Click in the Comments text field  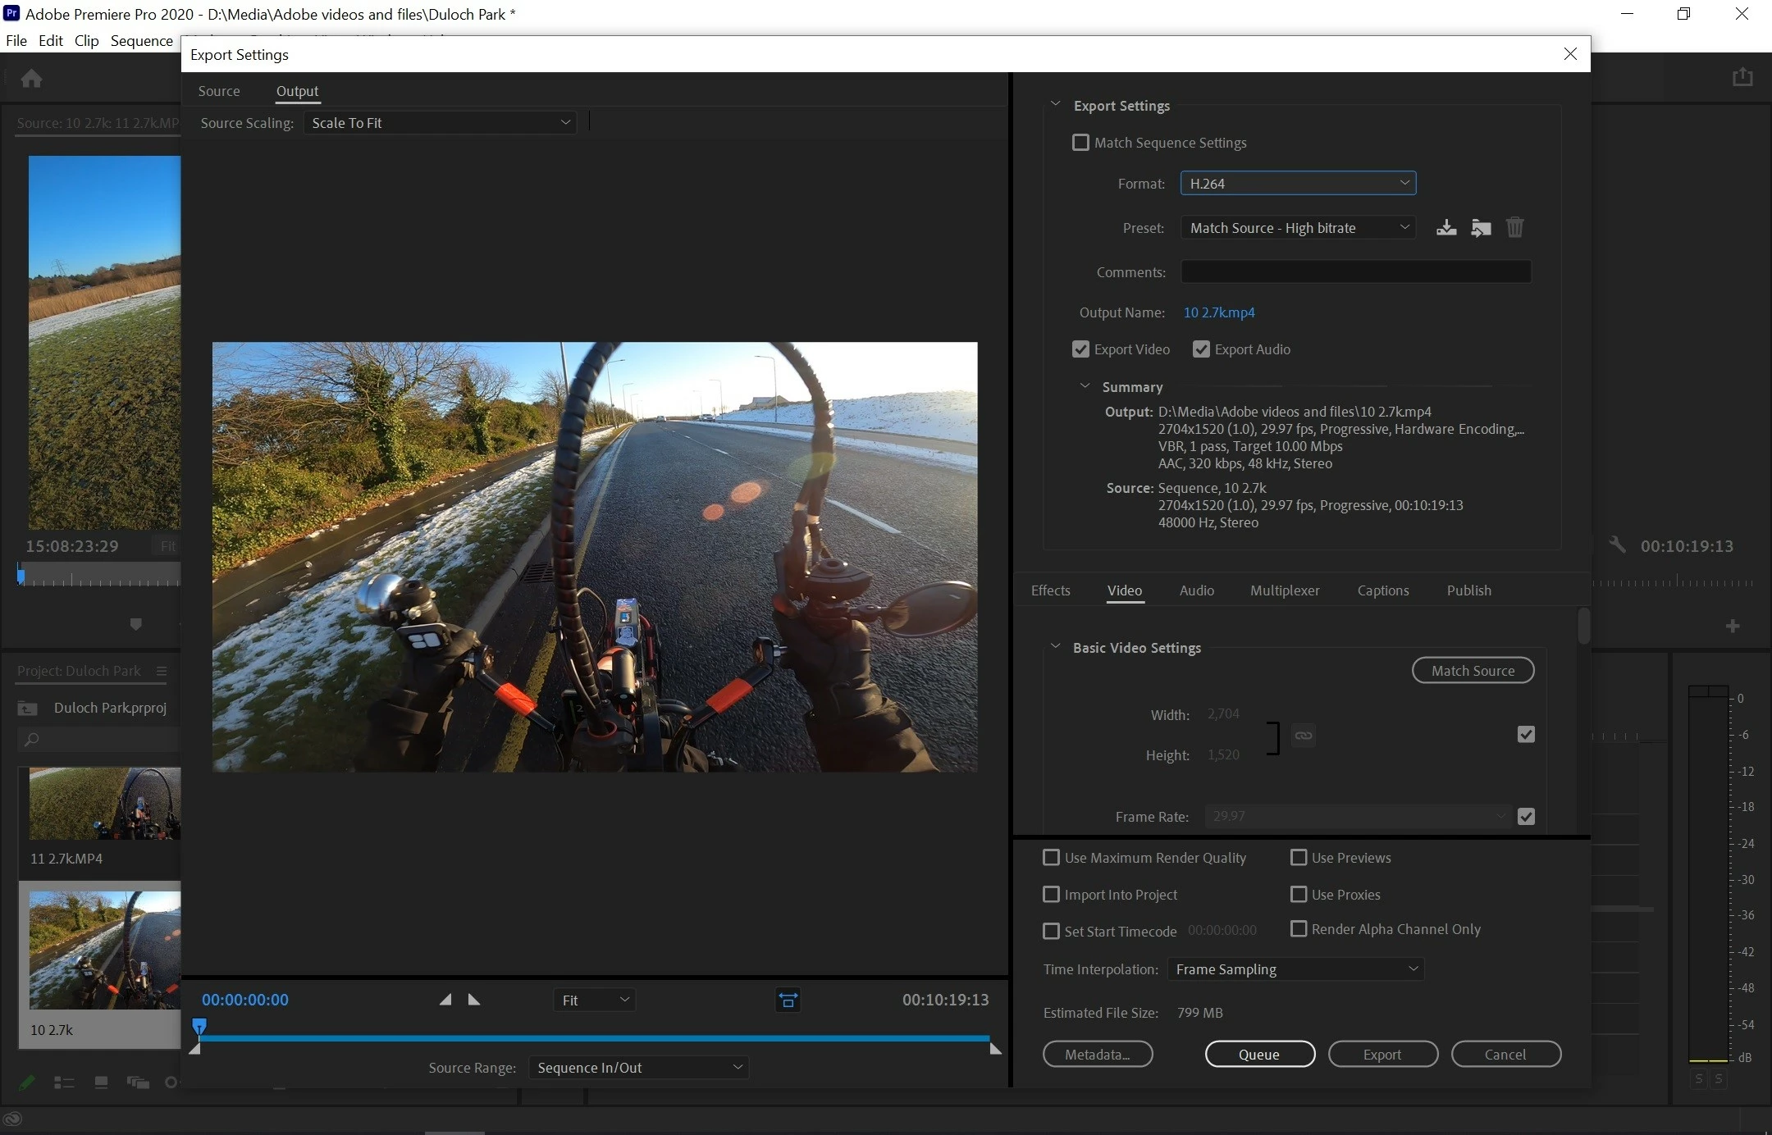[1355, 272]
